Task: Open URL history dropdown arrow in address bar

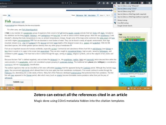Action: (65, 3)
